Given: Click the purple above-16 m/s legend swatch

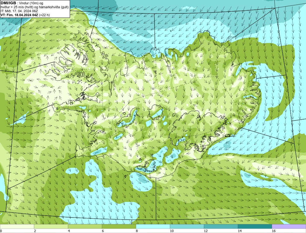Looking at the screenshot, I should click(289, 226).
